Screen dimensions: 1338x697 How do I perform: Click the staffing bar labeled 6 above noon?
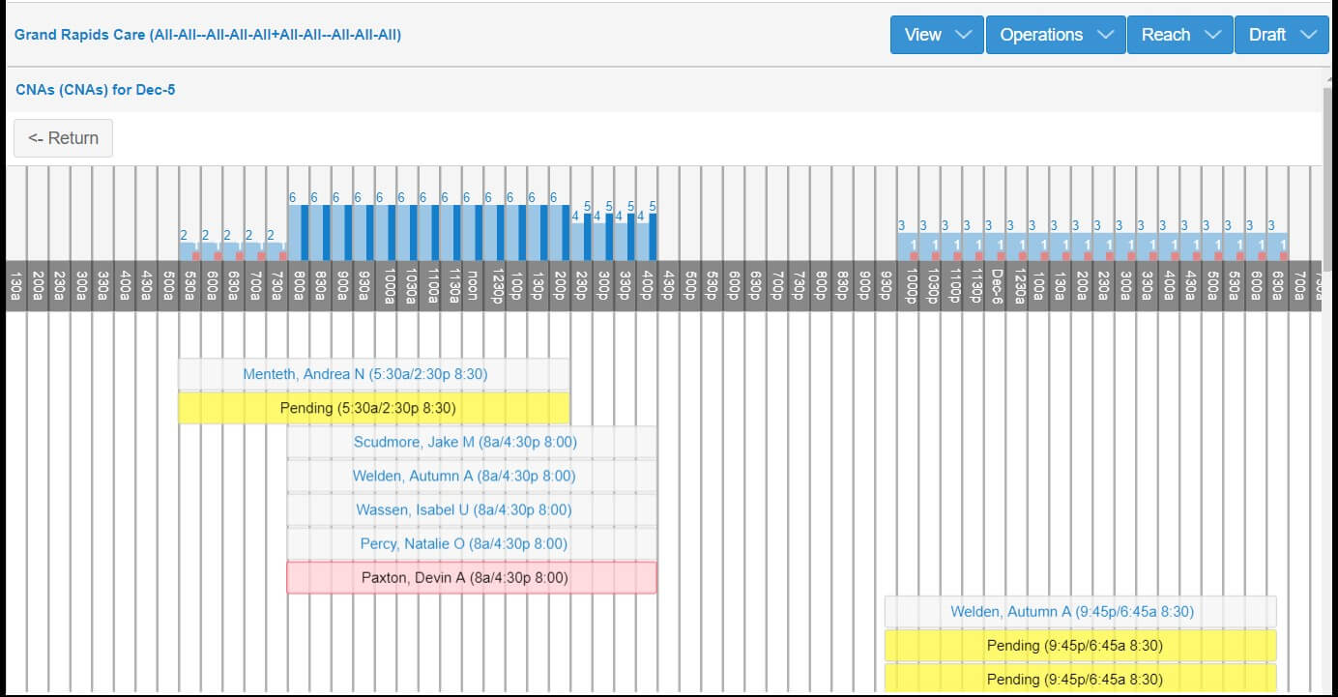tap(467, 232)
